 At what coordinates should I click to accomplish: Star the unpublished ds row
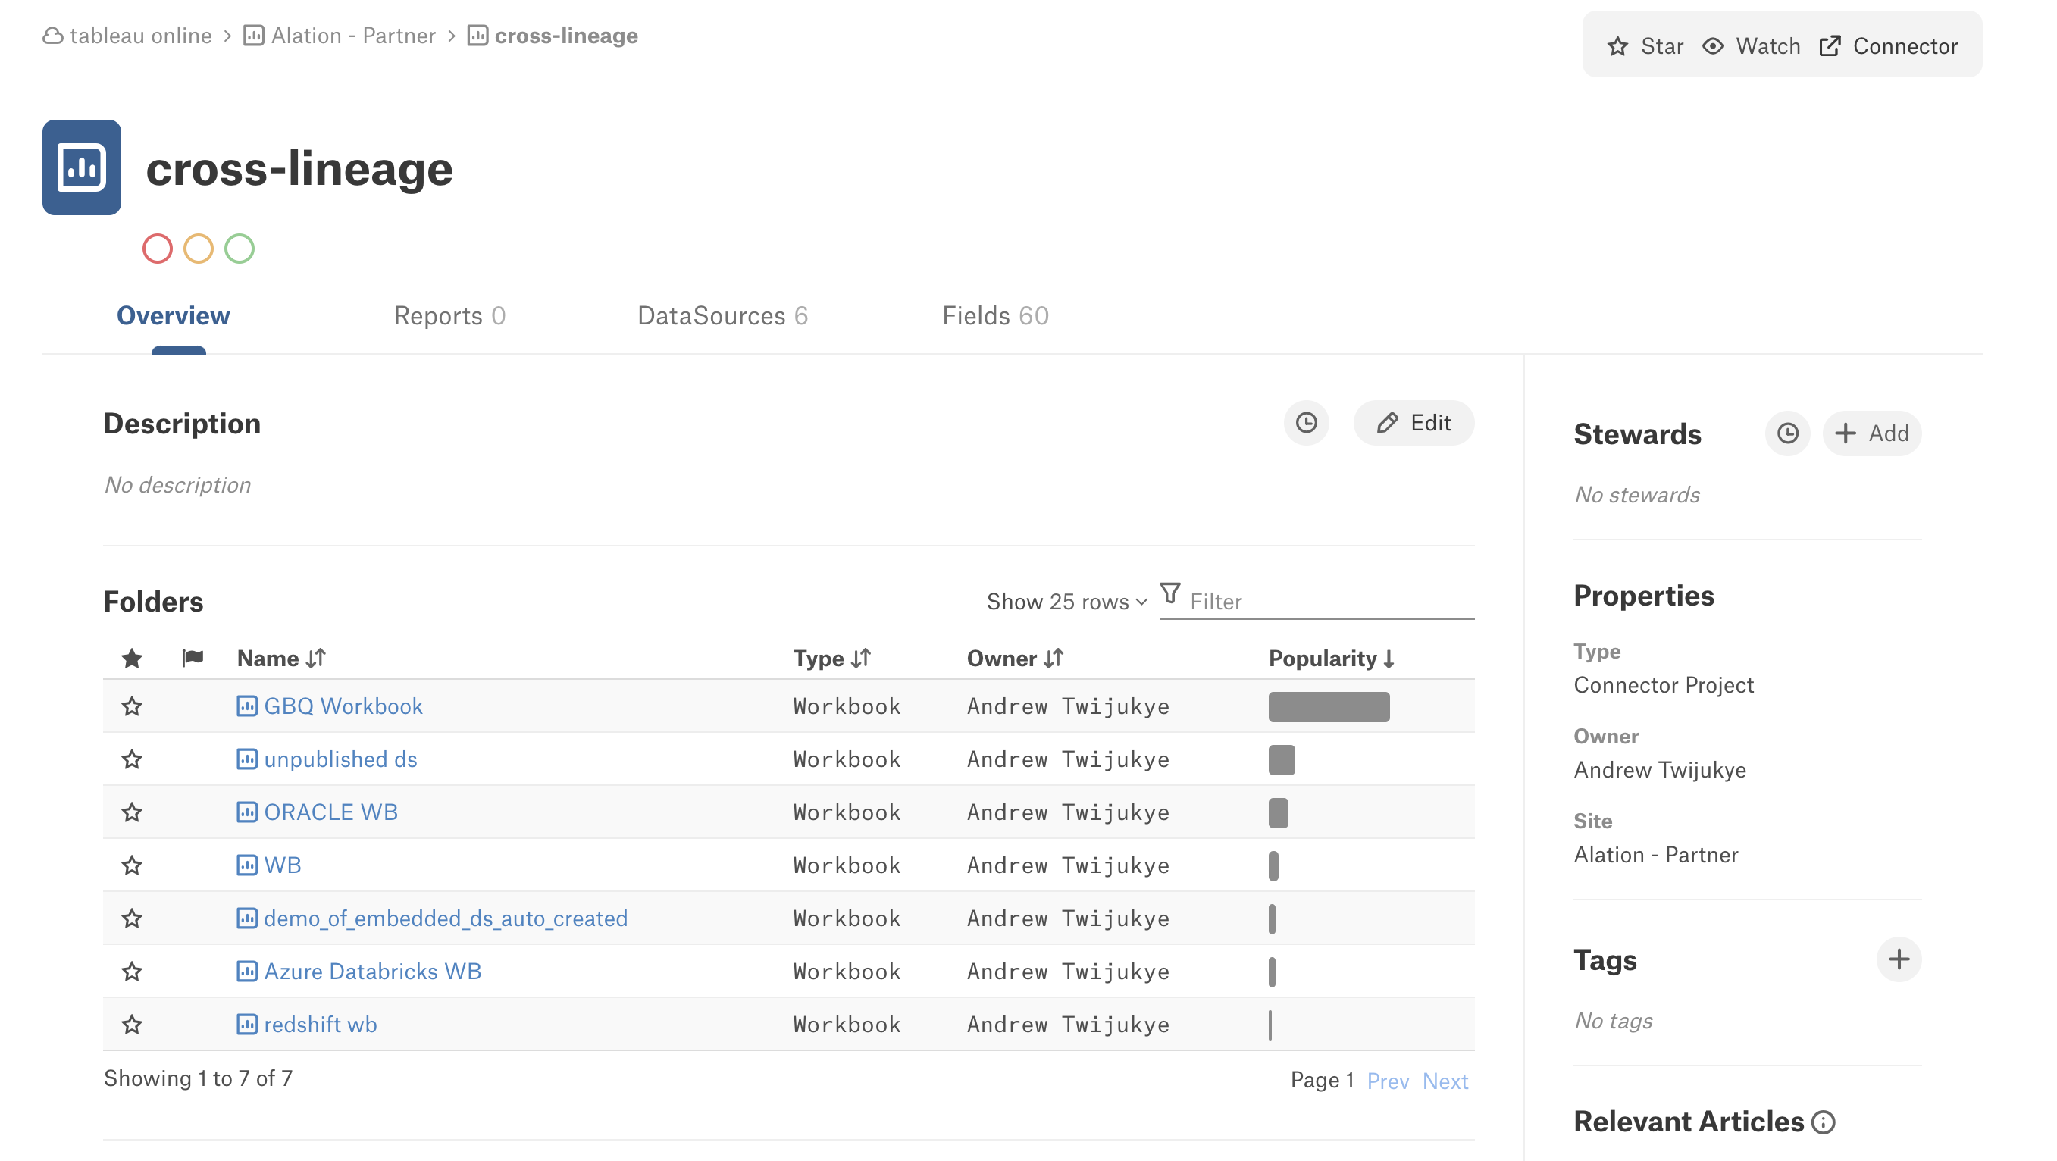(x=132, y=759)
